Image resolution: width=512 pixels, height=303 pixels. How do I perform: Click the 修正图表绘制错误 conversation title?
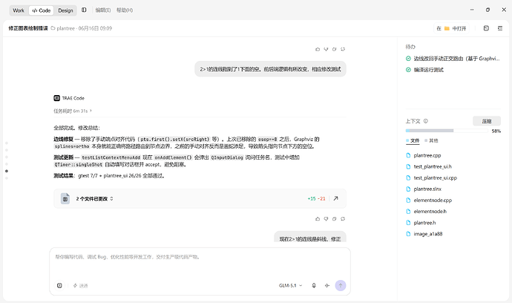(x=28, y=28)
